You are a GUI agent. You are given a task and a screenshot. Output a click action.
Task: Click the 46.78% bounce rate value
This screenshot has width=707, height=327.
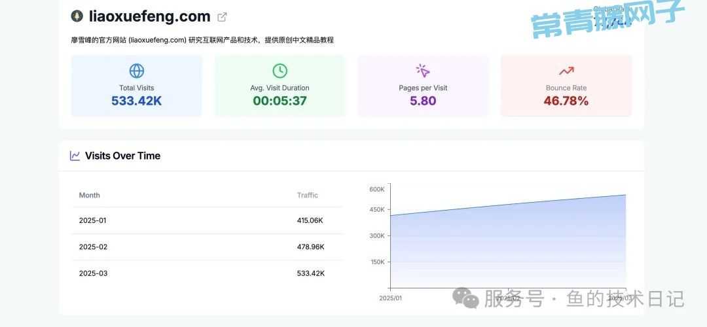(566, 101)
